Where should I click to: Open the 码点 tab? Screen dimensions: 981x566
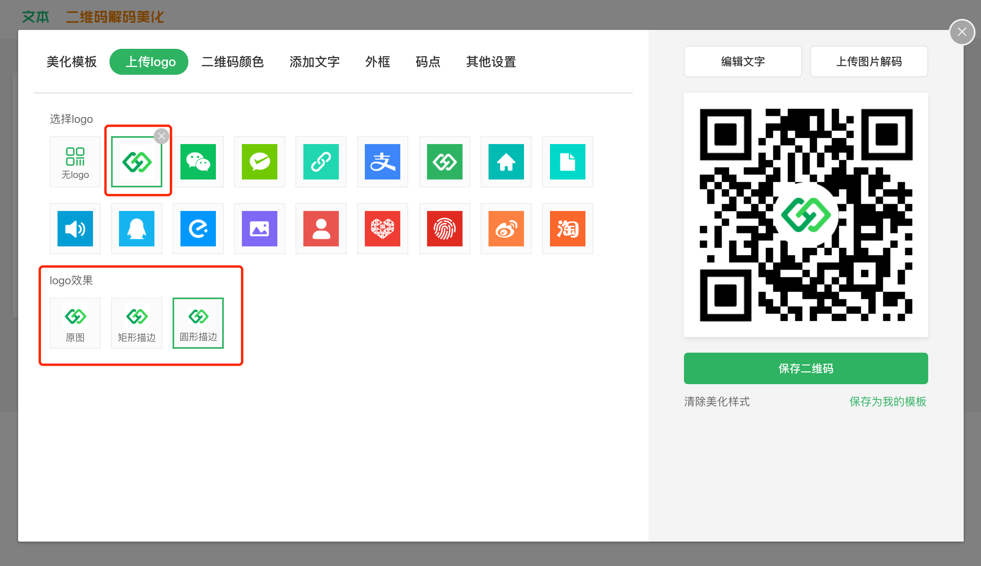[x=428, y=62]
